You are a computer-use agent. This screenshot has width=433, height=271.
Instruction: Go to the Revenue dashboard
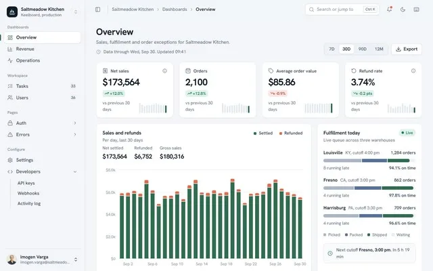[x=43, y=49]
